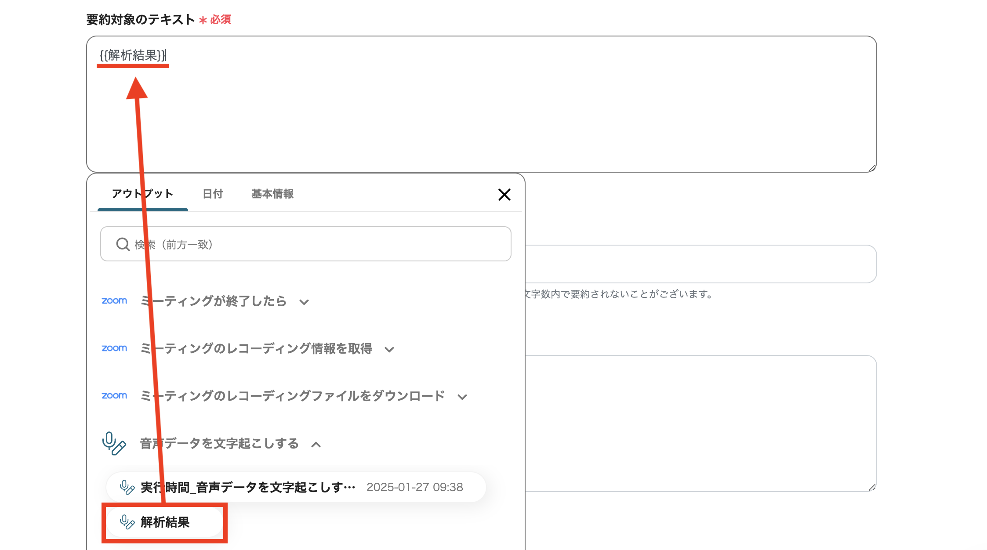Screen dimensions: 987x550
Task: Expand the ミーティングが終了したら output list
Action: [305, 302]
